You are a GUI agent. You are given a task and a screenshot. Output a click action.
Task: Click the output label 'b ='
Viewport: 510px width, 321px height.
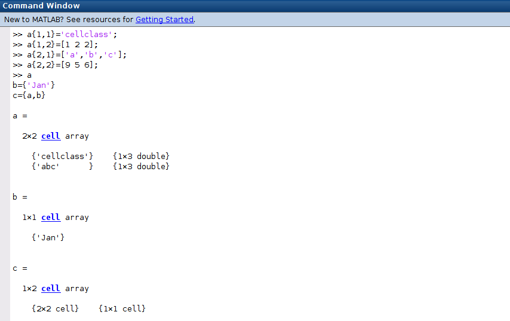(20, 197)
